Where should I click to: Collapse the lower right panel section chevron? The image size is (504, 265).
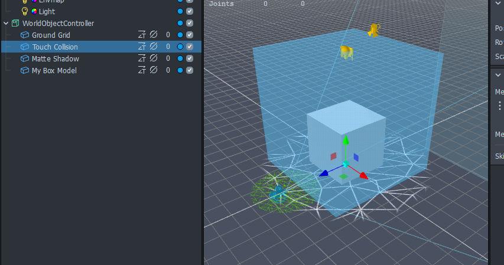[498, 75]
